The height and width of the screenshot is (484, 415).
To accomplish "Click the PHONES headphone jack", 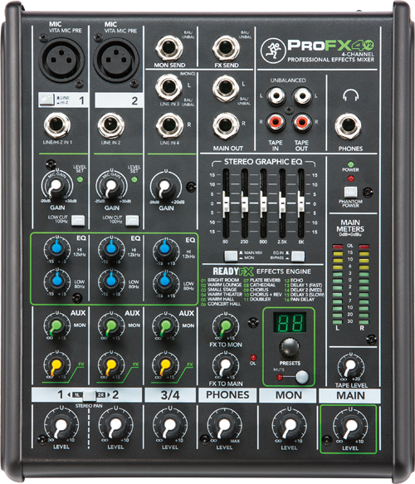I will point(349,126).
